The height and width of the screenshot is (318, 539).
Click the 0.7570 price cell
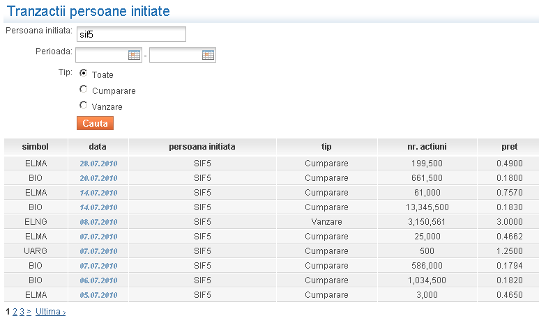510,193
